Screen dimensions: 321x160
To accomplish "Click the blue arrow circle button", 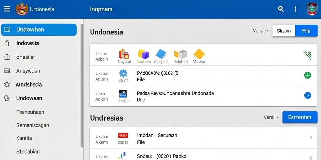I will (308, 95).
